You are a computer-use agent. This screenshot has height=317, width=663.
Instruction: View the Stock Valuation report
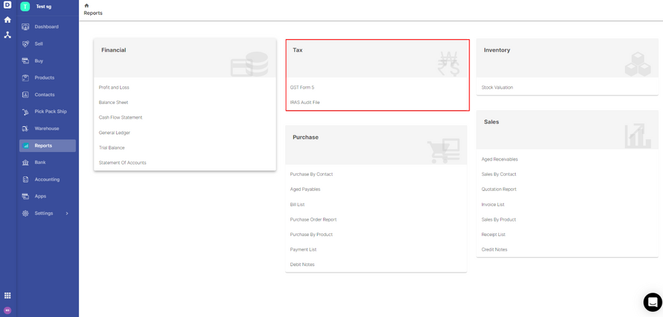pyautogui.click(x=497, y=88)
